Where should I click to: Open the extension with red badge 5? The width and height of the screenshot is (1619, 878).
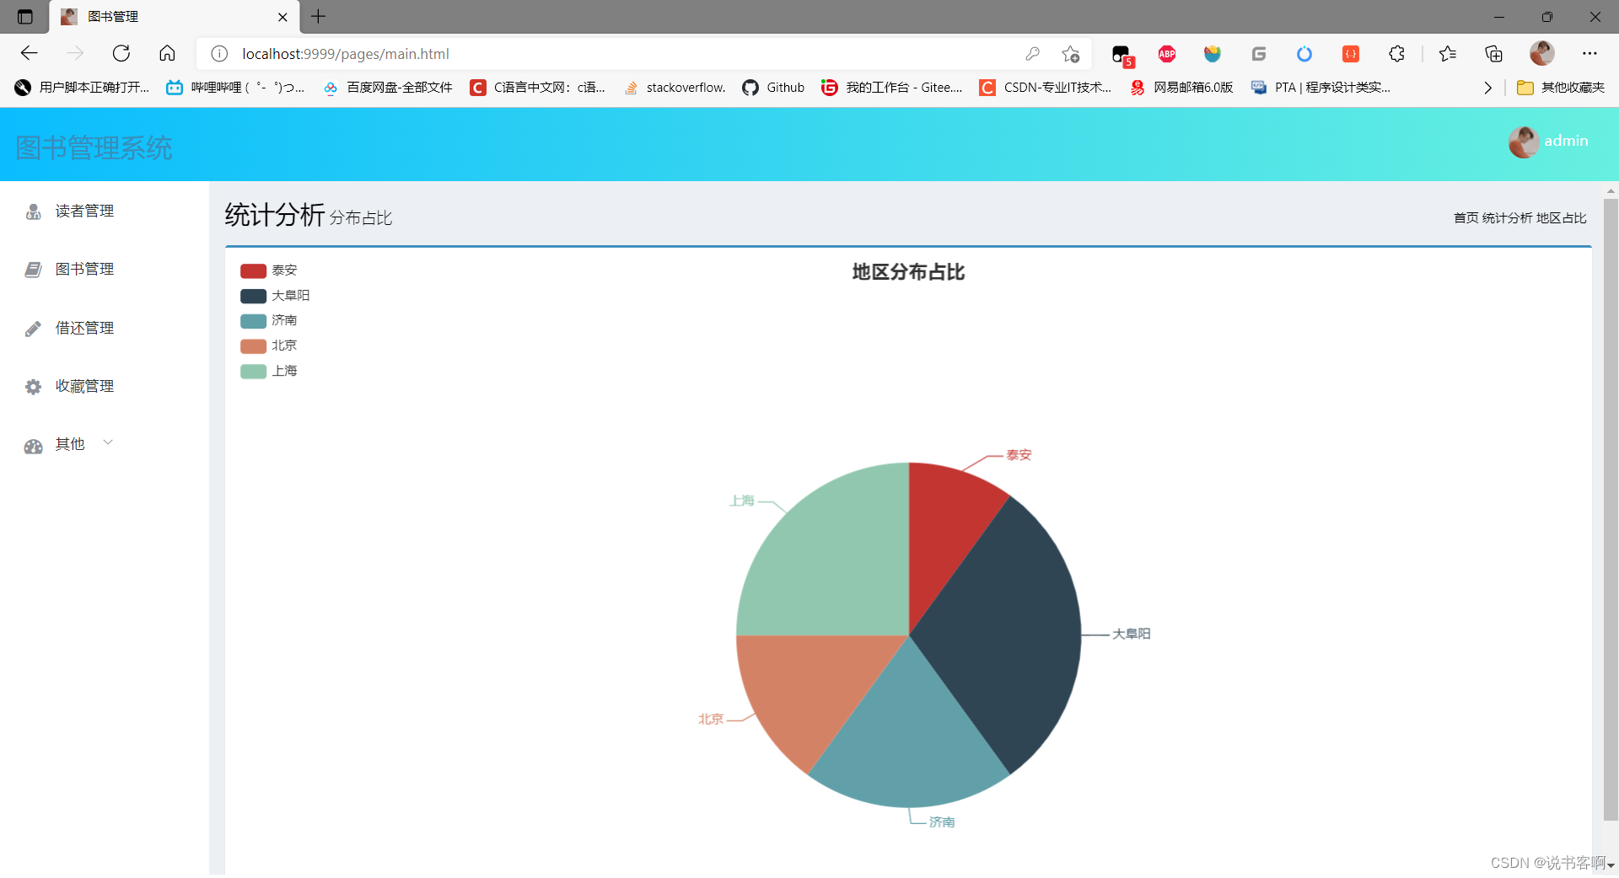pos(1121,56)
